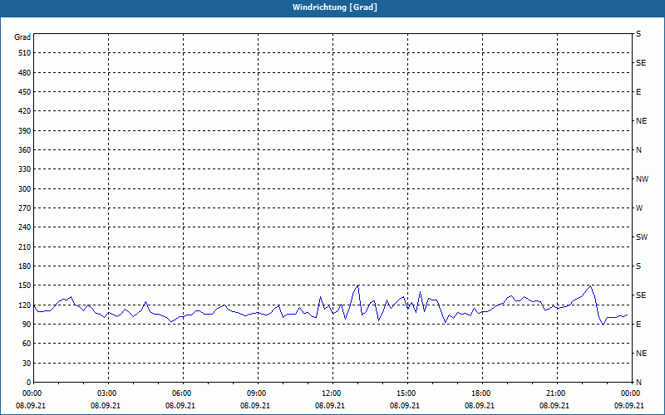Click the 21:00 time label
The width and height of the screenshot is (665, 415).
click(x=556, y=393)
